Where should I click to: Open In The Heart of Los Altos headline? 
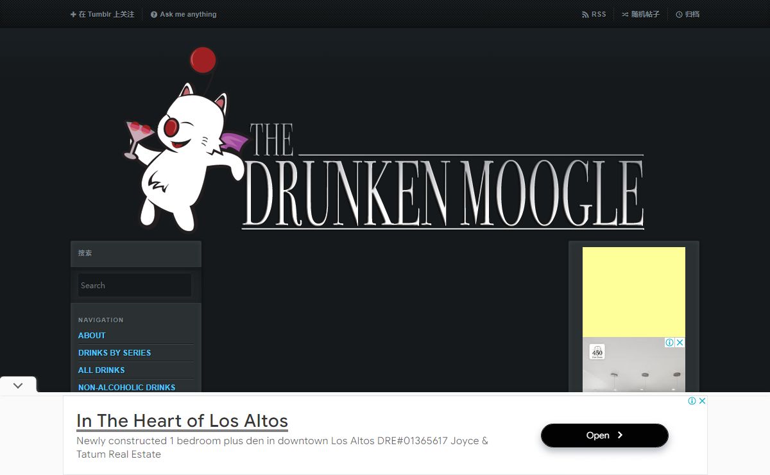pos(182,421)
